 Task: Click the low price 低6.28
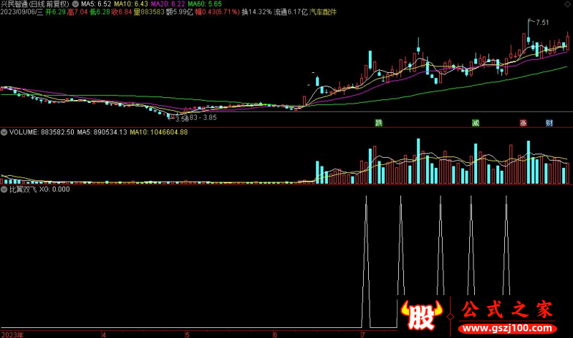click(x=100, y=12)
